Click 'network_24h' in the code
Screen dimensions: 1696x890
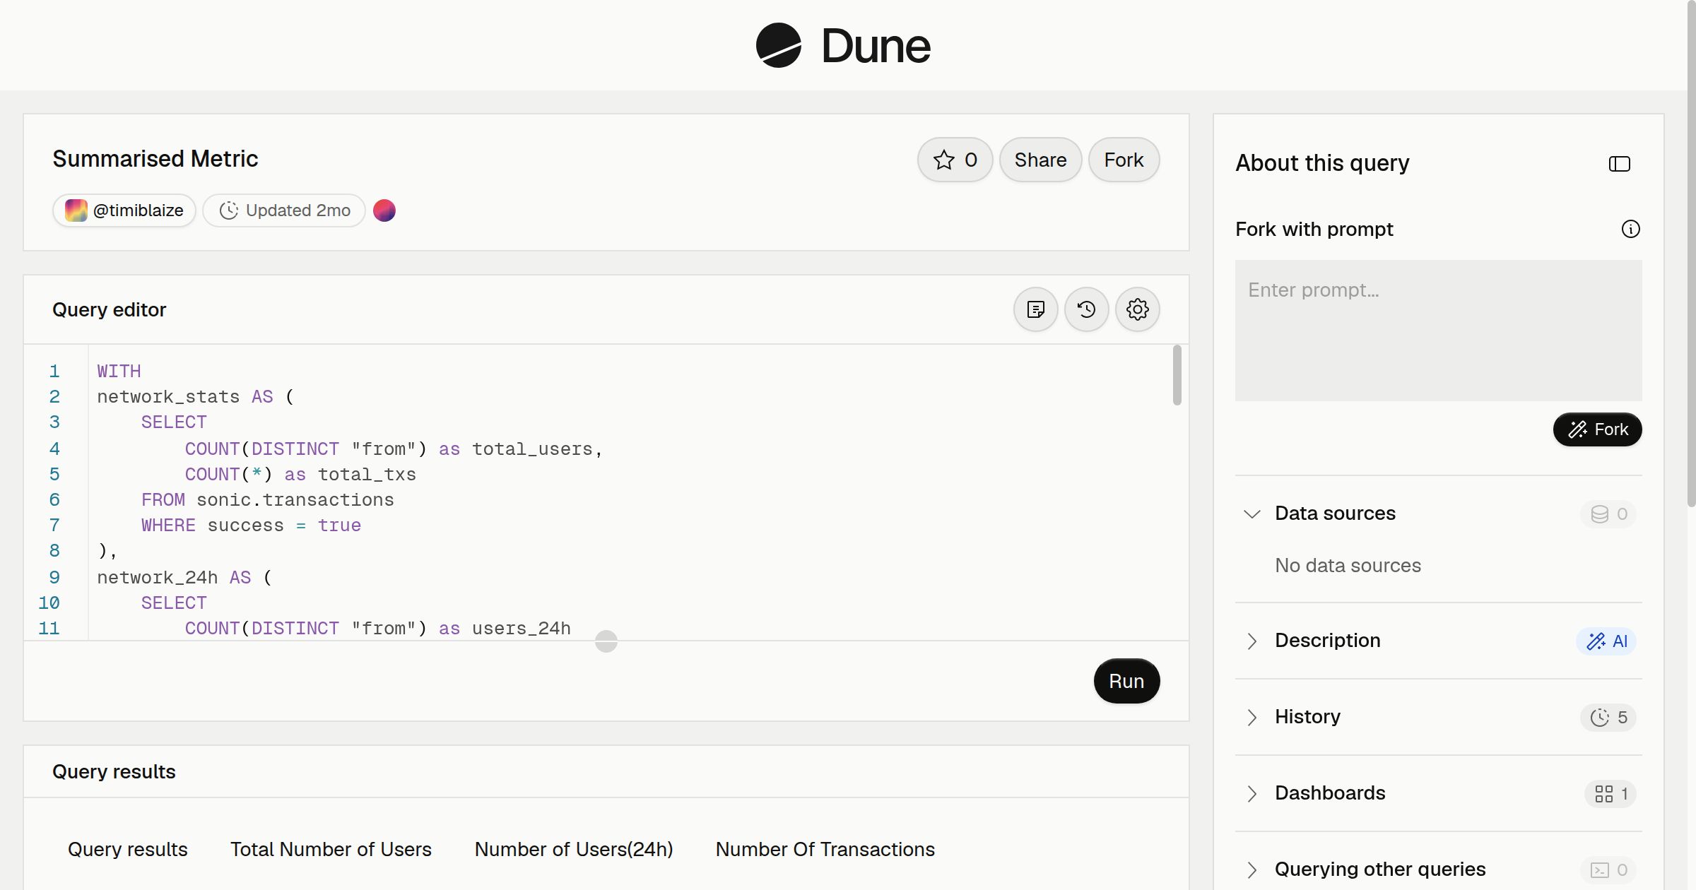point(157,577)
